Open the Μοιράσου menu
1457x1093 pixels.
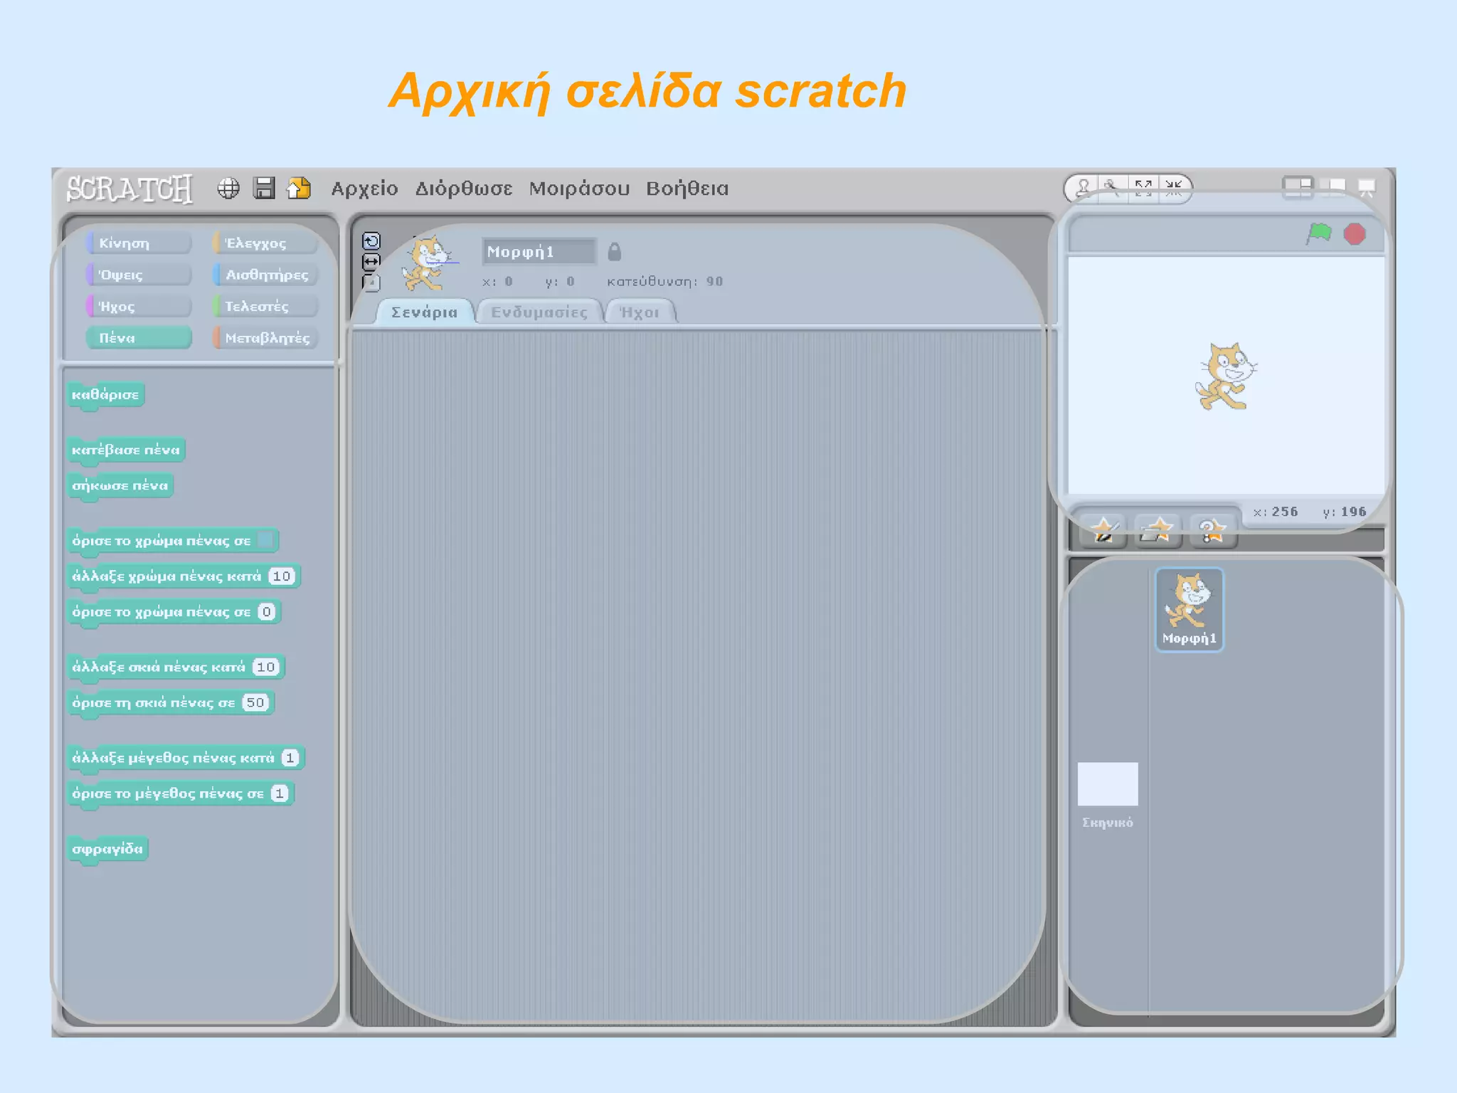[x=579, y=189]
